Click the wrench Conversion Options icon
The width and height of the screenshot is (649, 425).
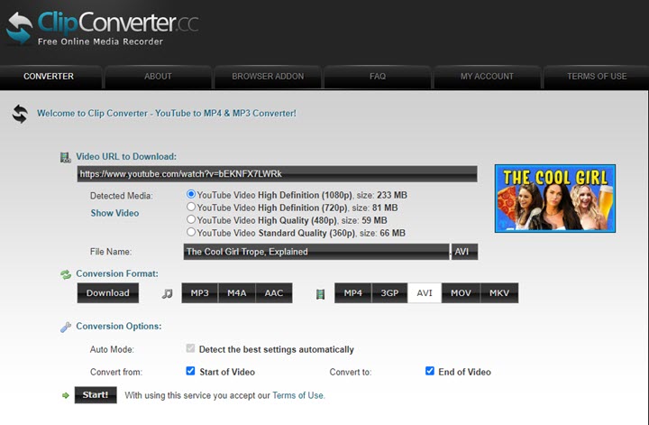coord(66,328)
